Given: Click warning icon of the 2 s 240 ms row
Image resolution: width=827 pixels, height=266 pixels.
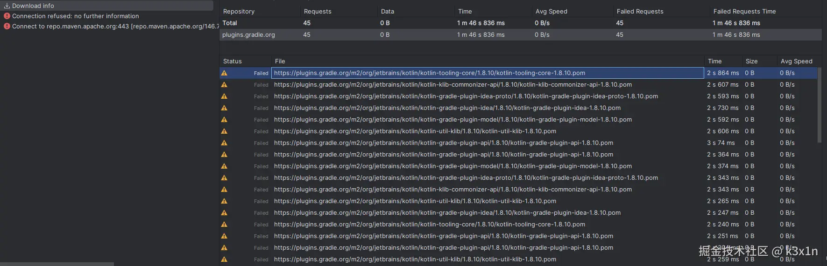Looking at the screenshot, I should point(224,225).
